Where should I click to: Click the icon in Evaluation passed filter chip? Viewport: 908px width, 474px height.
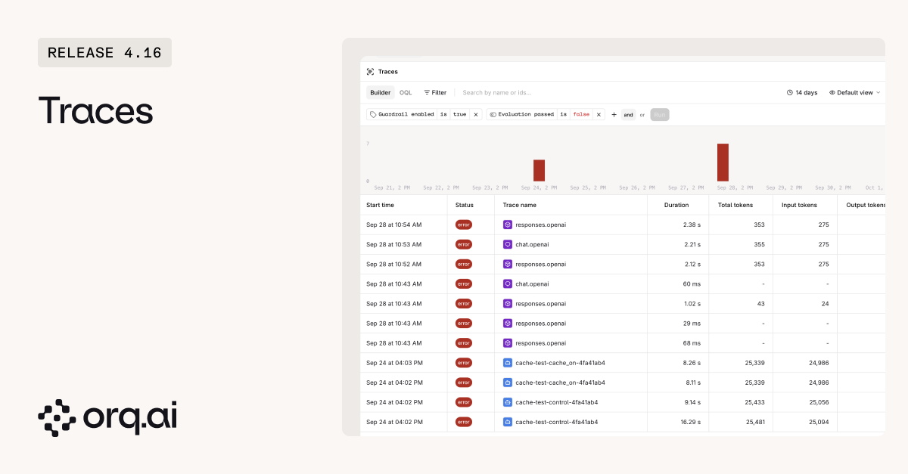493,114
